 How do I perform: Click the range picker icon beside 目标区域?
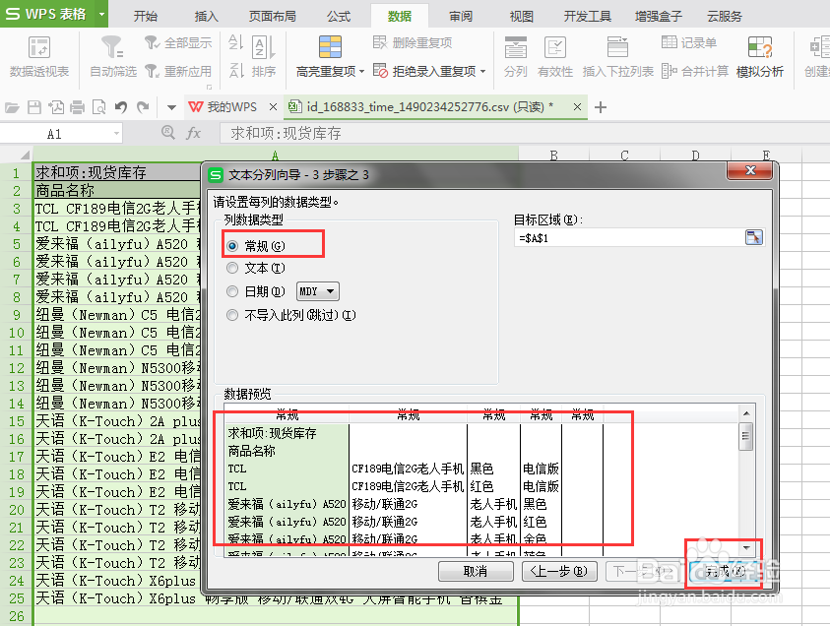coord(754,237)
